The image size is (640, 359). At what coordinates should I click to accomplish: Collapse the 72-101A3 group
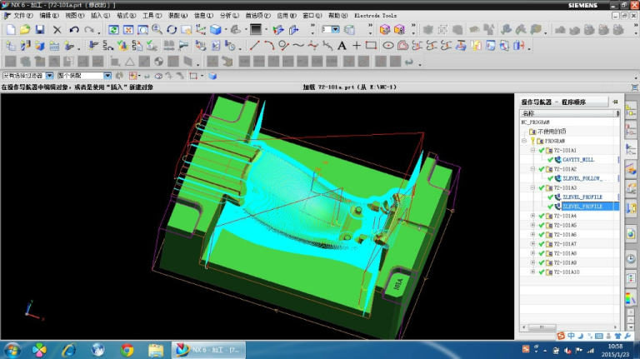532,188
